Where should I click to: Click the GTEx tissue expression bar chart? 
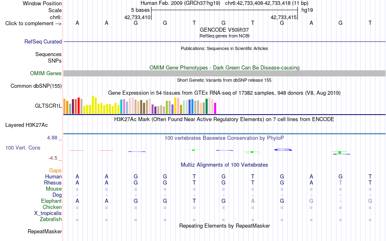140,105
